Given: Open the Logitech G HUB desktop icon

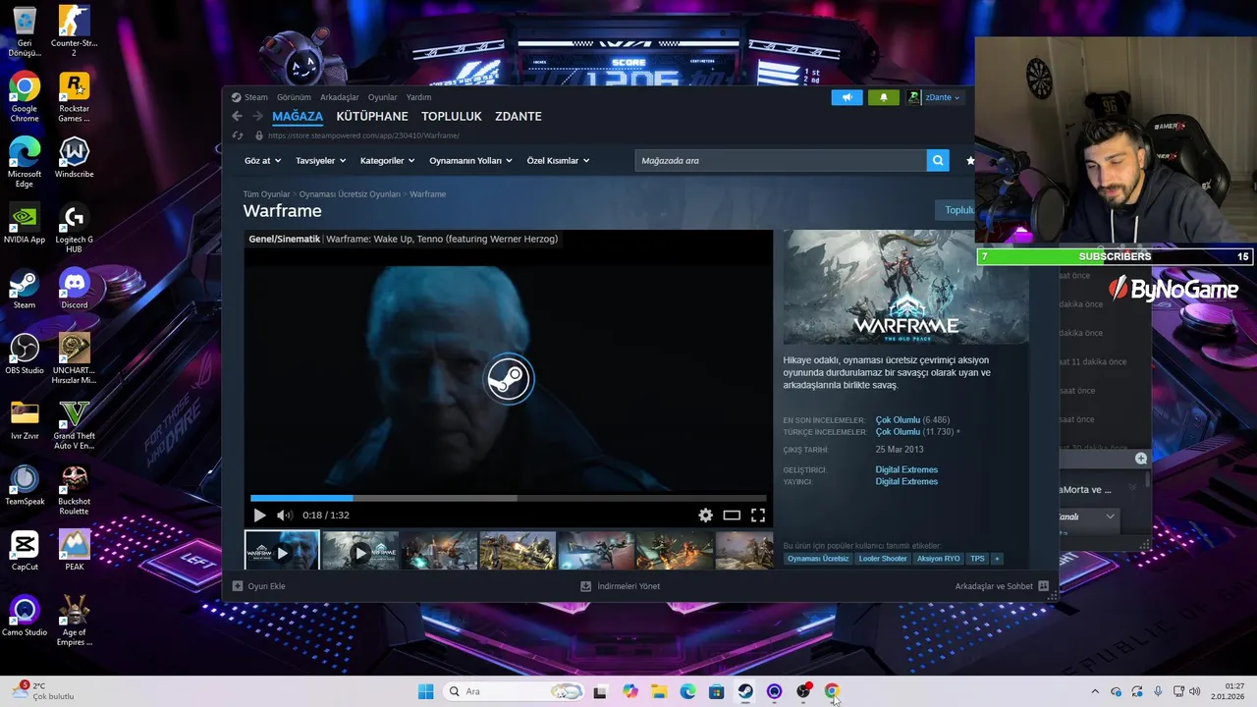Looking at the screenshot, I should click(74, 228).
